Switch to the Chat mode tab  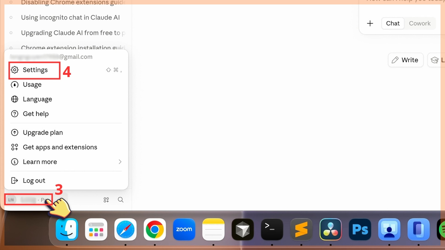click(393, 23)
